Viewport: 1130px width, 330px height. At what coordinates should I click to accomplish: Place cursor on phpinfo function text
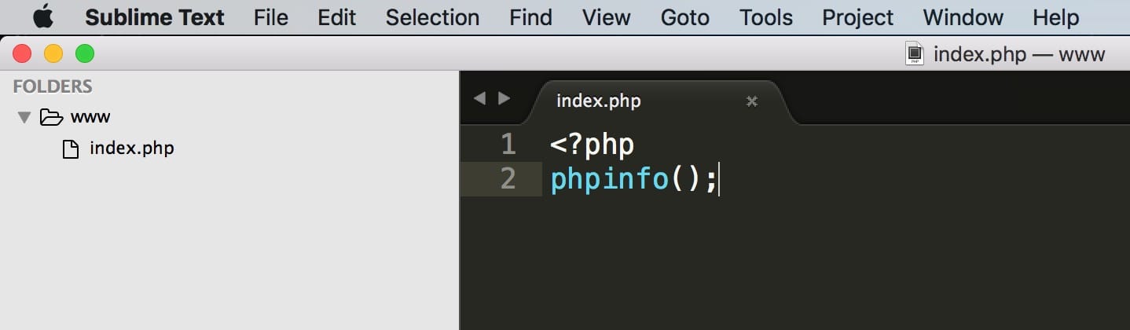coord(610,179)
